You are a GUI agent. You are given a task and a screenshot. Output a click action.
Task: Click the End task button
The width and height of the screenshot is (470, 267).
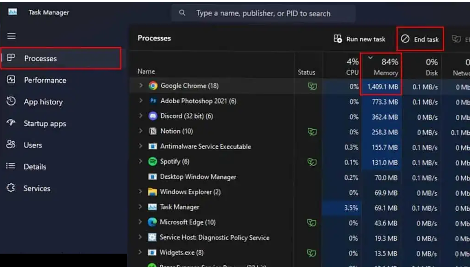(420, 39)
